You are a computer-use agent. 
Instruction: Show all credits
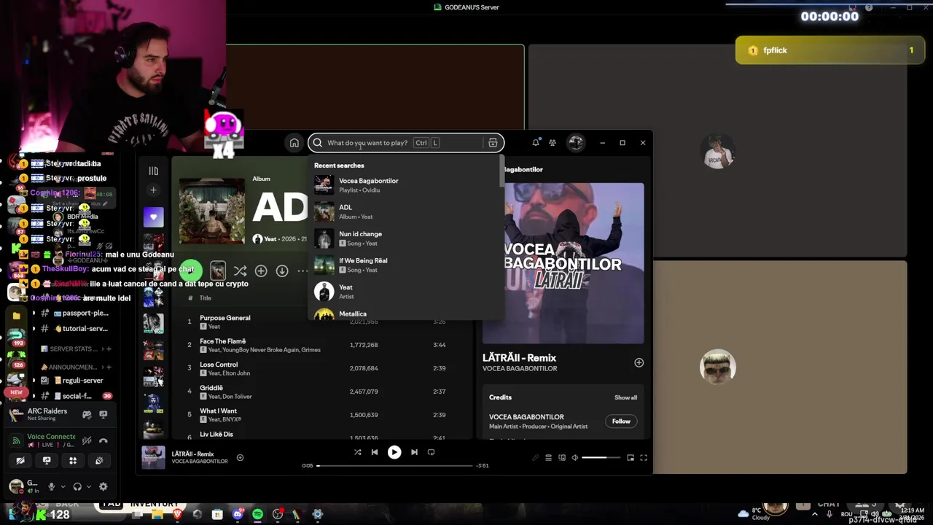625,397
